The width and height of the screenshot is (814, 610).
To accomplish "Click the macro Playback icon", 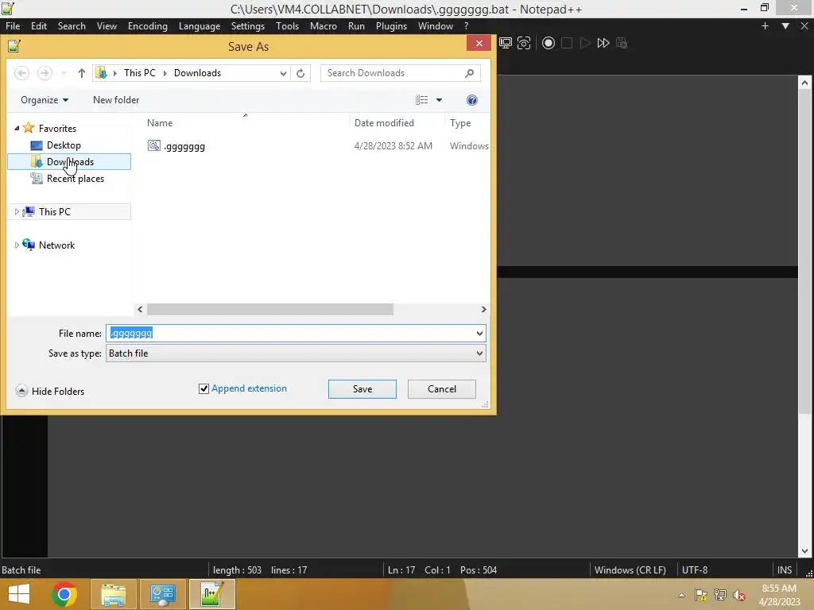I will 585,43.
